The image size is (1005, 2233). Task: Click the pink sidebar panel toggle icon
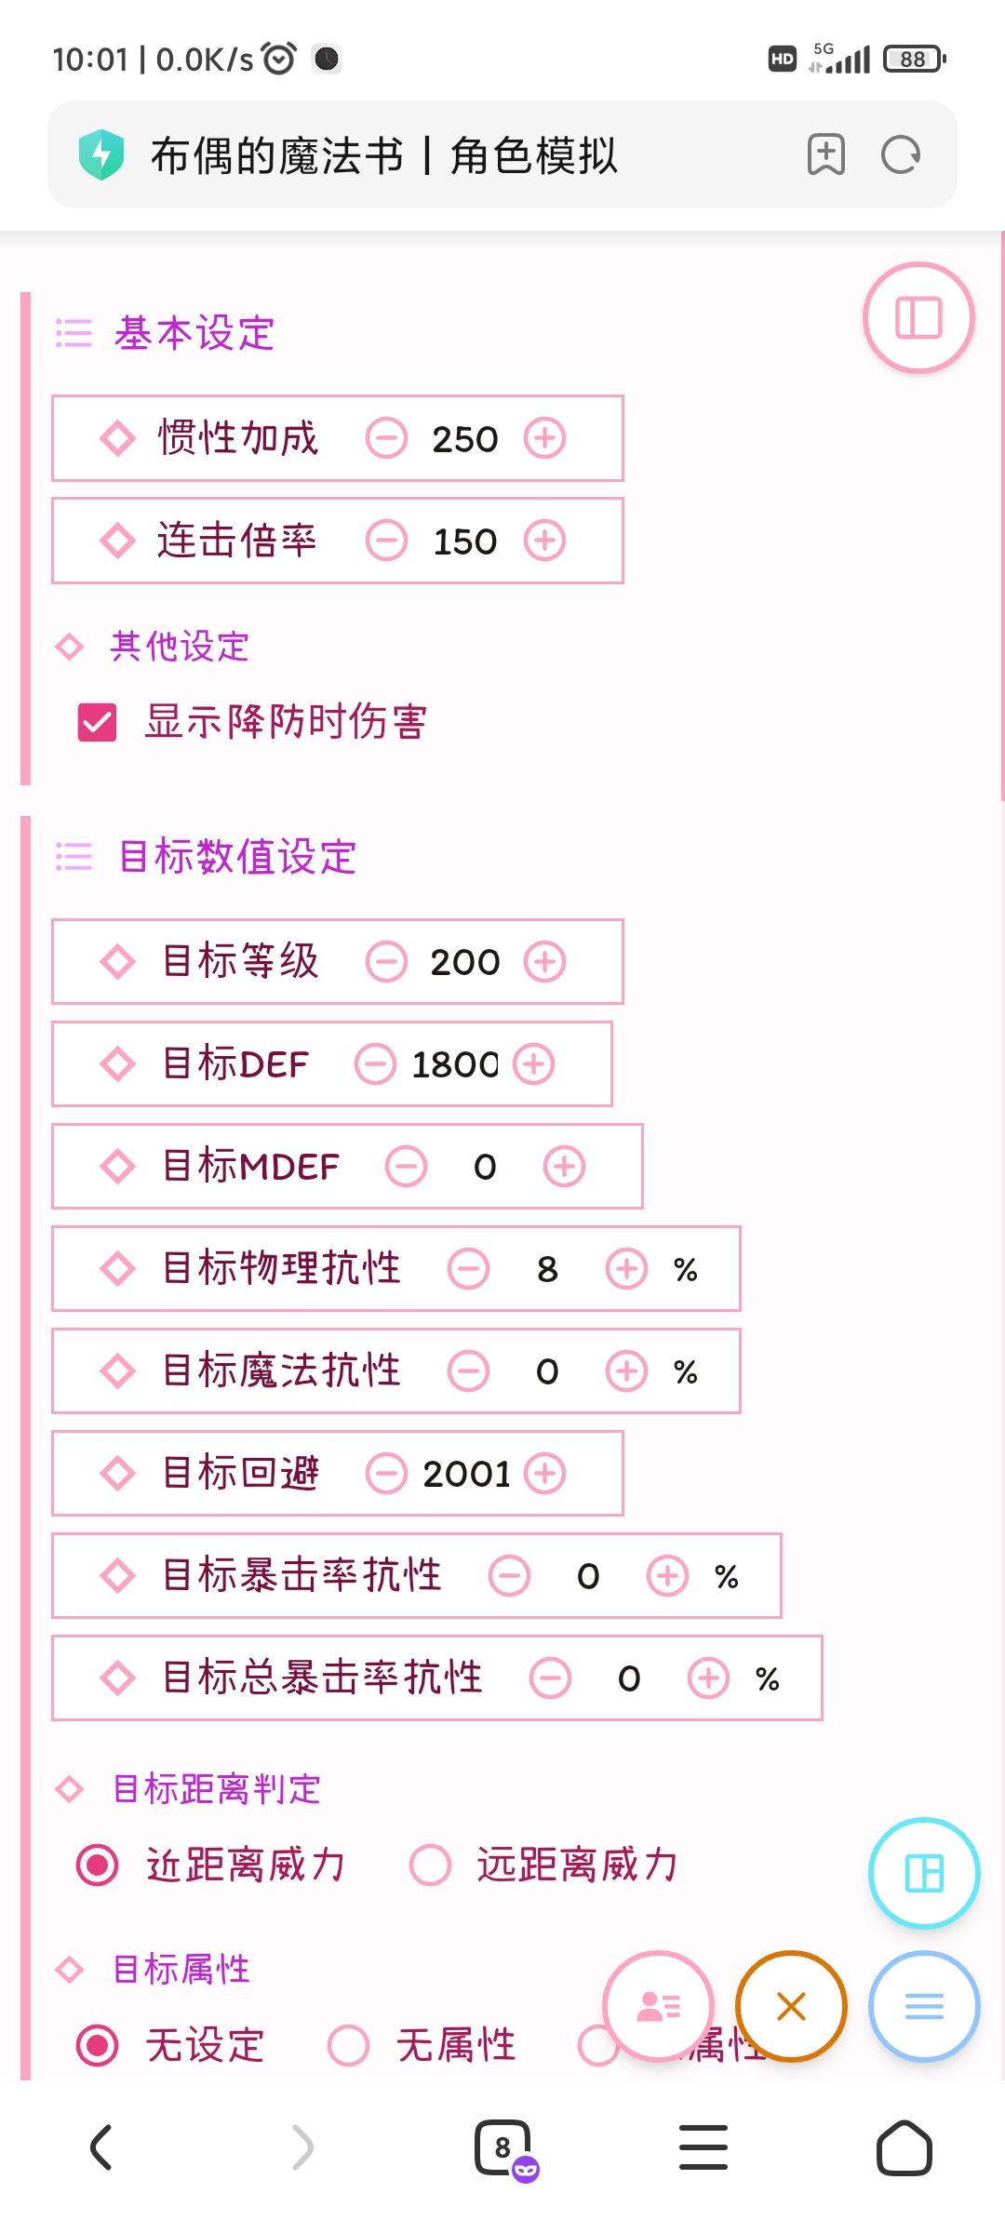click(918, 317)
